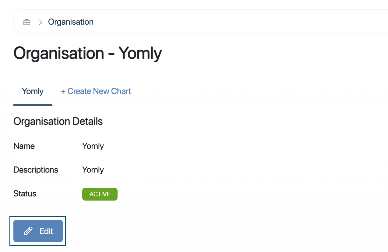
Task: Click the briefcase home icon in breadcrumb
Action: tap(27, 22)
